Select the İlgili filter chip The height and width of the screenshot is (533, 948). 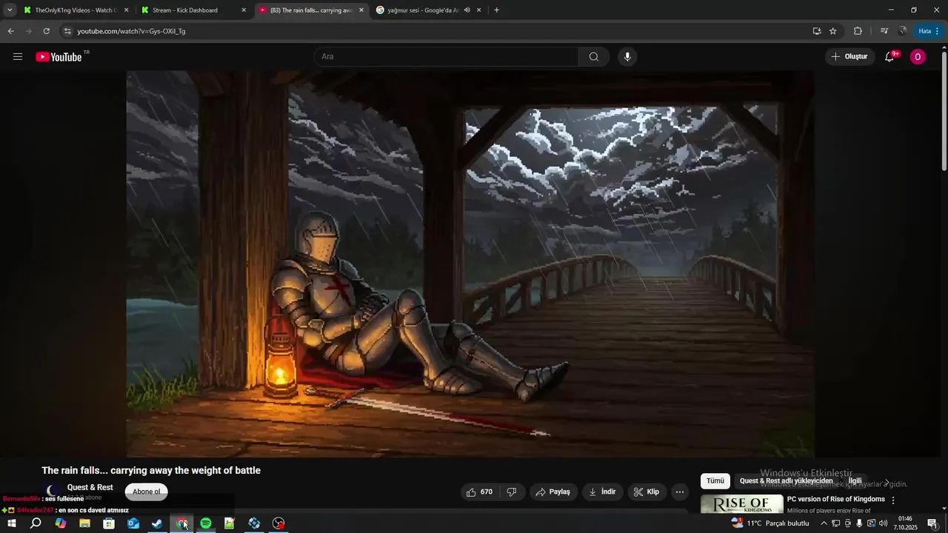tap(855, 481)
